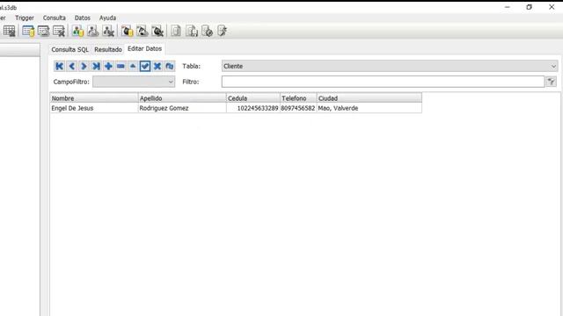Sort by the Nombre column header
This screenshot has height=316, width=563.
click(x=94, y=97)
